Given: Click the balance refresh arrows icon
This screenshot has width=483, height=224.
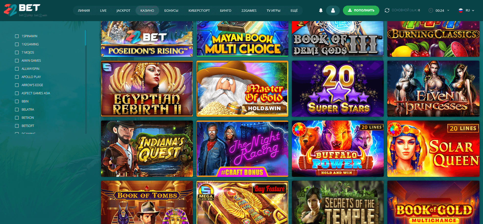Looking at the screenshot, I should 387,10.
